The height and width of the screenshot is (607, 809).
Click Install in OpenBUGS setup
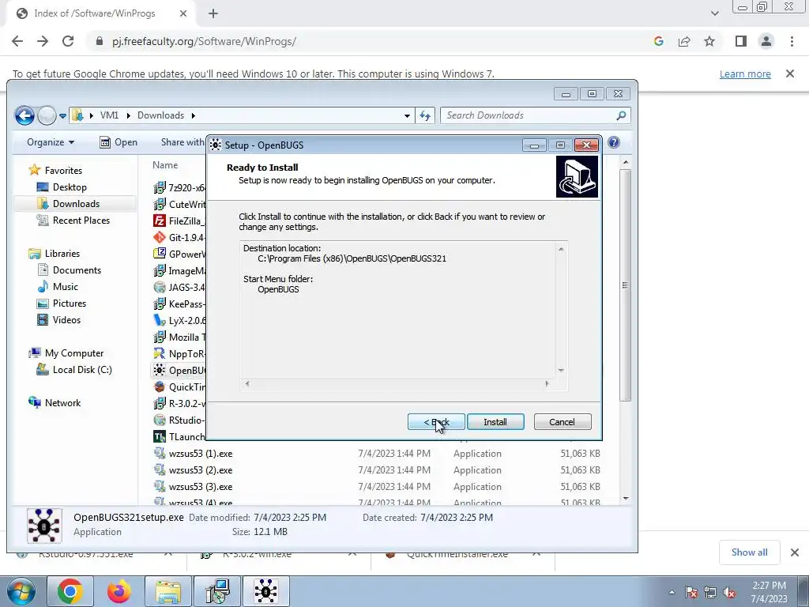pos(495,422)
